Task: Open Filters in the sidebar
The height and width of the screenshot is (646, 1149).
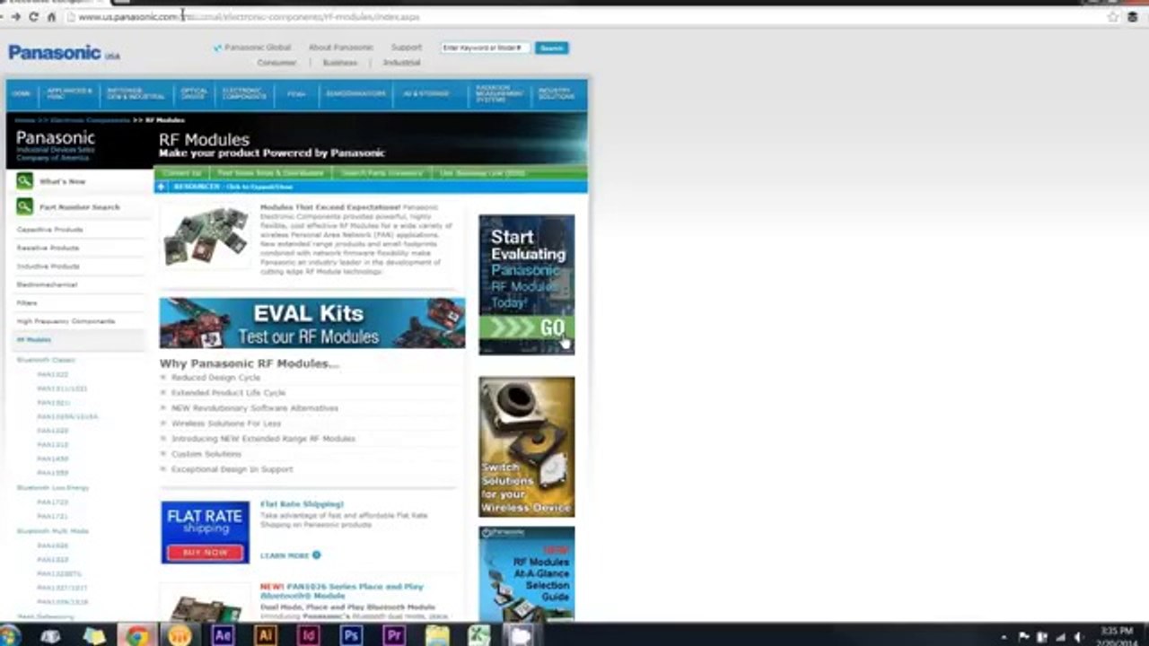Action: tap(27, 303)
